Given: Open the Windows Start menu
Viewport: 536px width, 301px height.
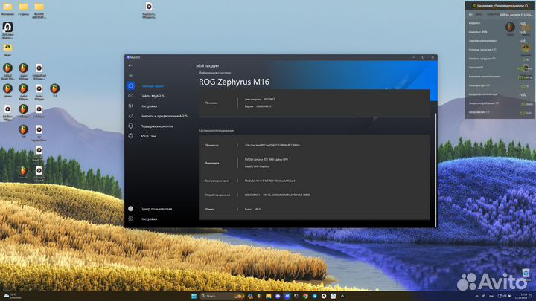Looking at the screenshot, I should (x=194, y=296).
